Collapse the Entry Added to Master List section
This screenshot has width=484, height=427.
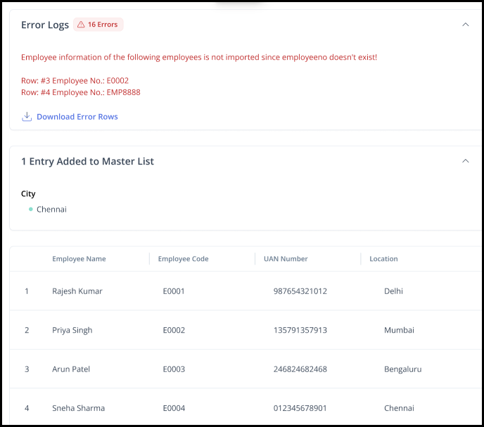[x=466, y=161]
